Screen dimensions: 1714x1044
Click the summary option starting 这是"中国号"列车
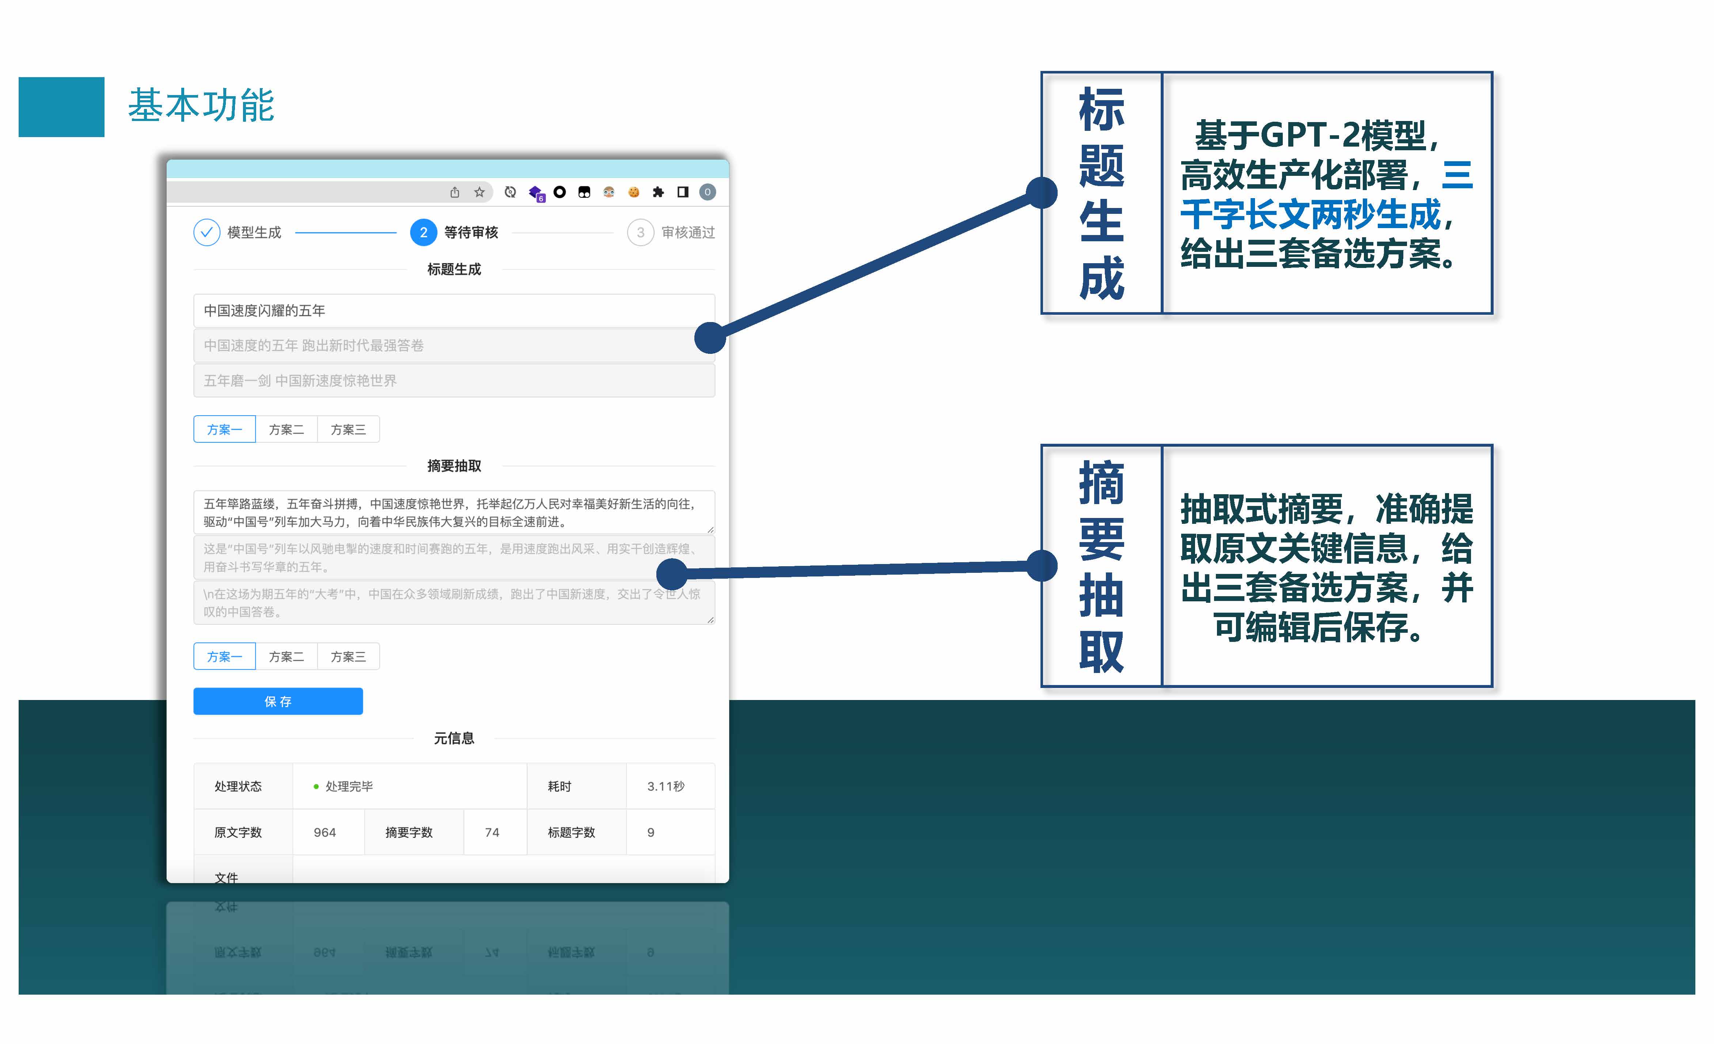pyautogui.click(x=454, y=557)
